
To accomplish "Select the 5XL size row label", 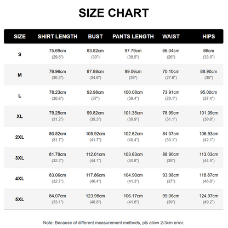I will coord(20,200).
